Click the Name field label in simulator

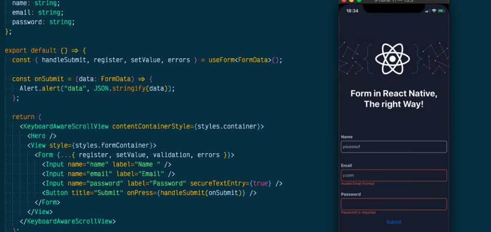[x=347, y=137]
